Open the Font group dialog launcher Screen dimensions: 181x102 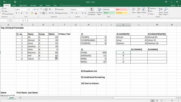(38, 17)
